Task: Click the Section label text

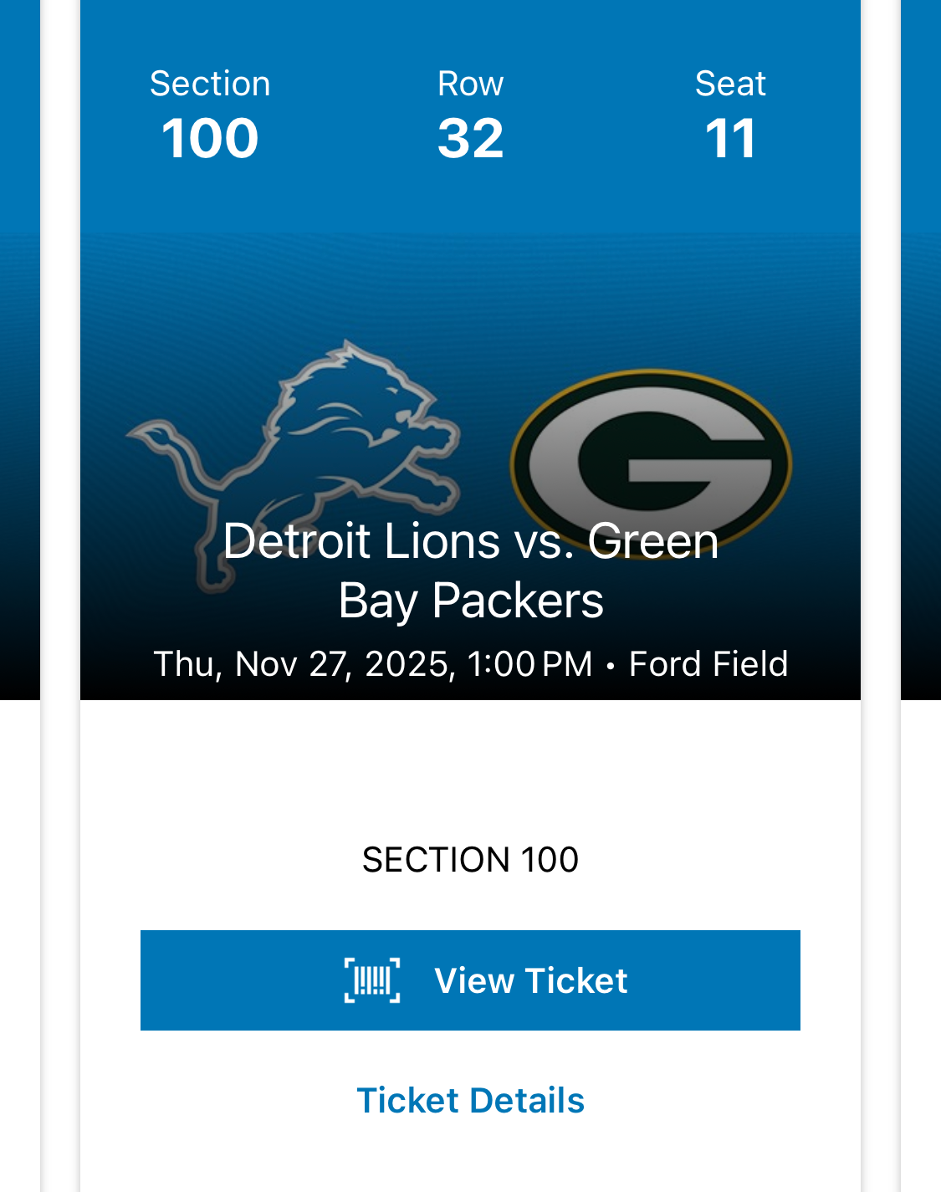Action: [210, 84]
